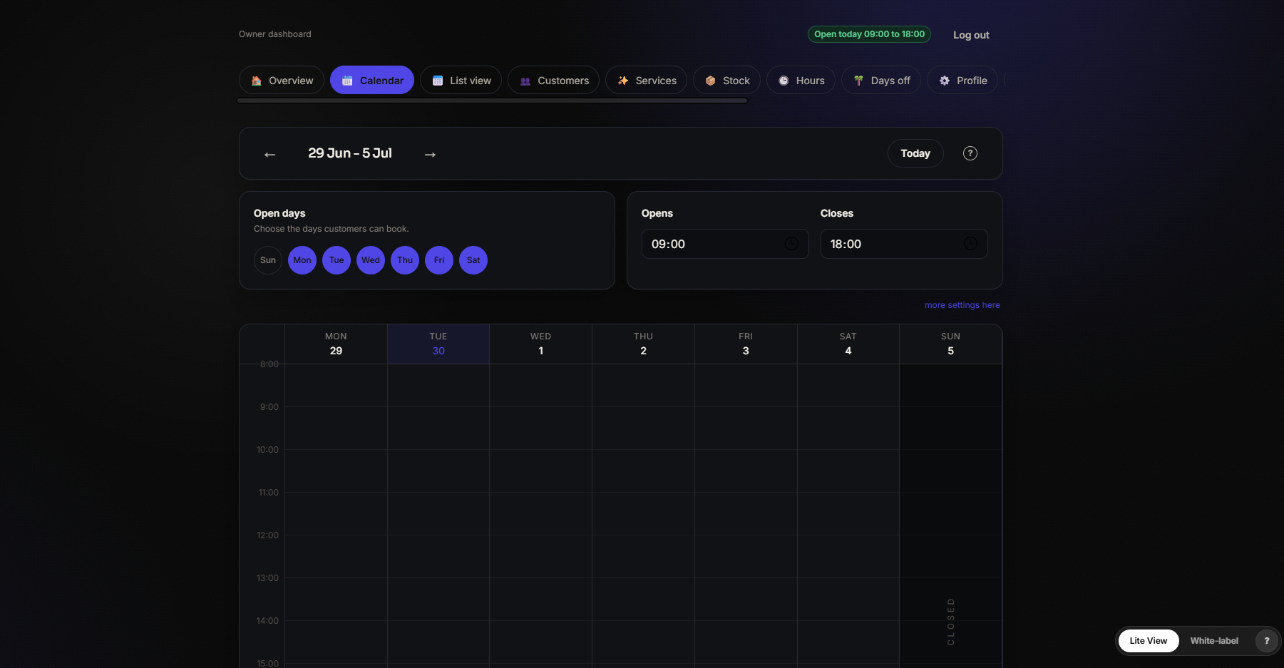Select the TUE 30 column header
Viewport: 1284px width, 668px height.
point(438,344)
